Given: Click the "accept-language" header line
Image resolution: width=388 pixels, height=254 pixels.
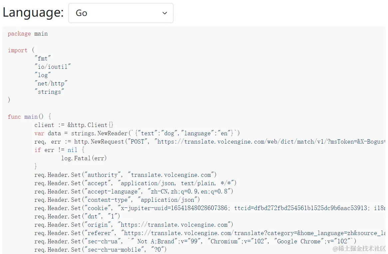Looking at the screenshot, I should coord(134,191).
